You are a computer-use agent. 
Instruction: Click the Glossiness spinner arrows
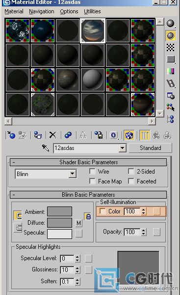(x=77, y=270)
